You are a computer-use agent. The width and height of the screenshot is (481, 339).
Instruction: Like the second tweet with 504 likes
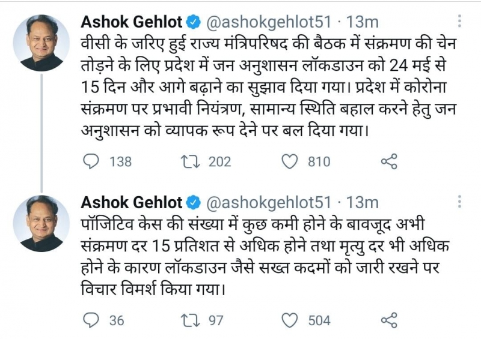tap(290, 320)
